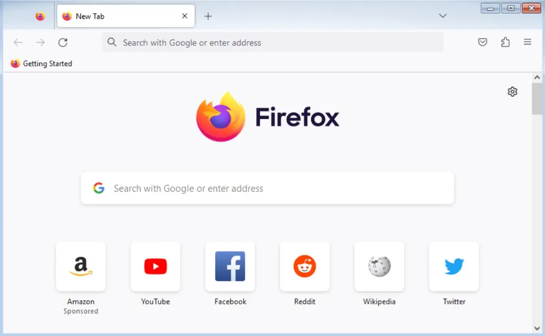Open the Wikipedia shortcut tile
Viewport: 545px width, 336px height.
pyautogui.click(x=379, y=267)
